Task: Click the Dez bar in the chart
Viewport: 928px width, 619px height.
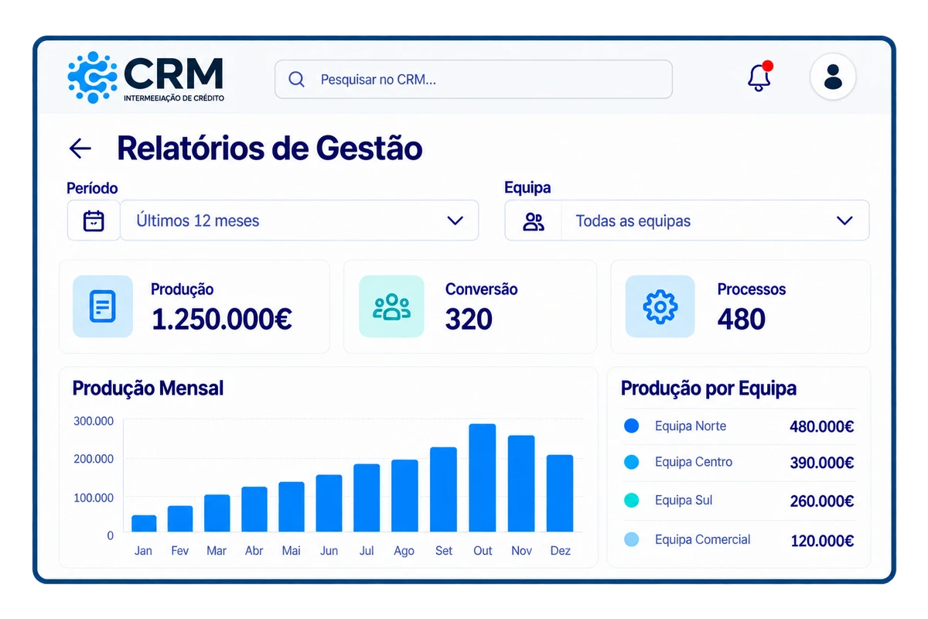Action: pyautogui.click(x=560, y=493)
